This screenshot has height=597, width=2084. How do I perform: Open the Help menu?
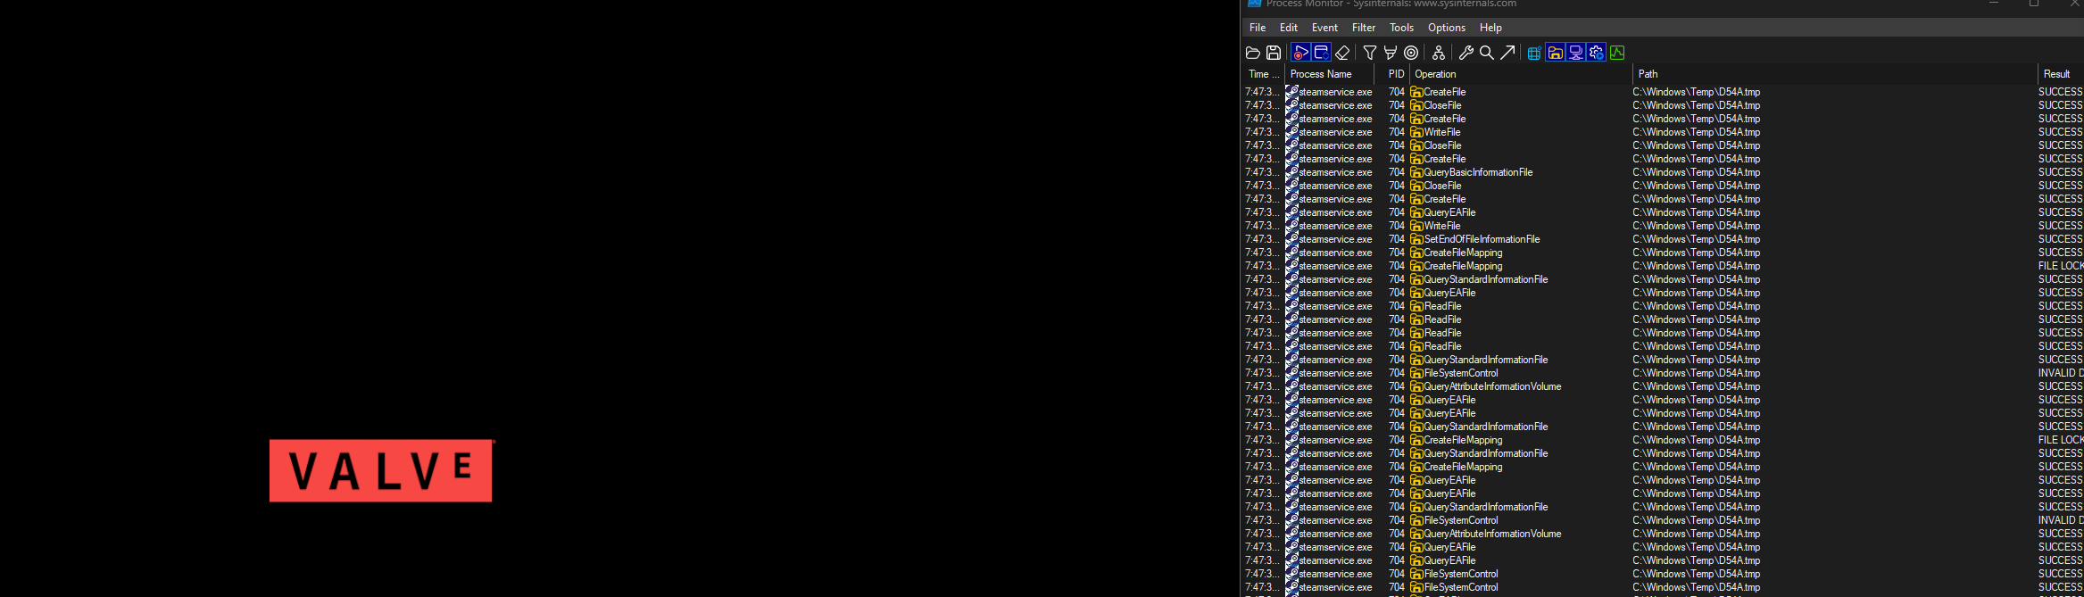click(1490, 28)
